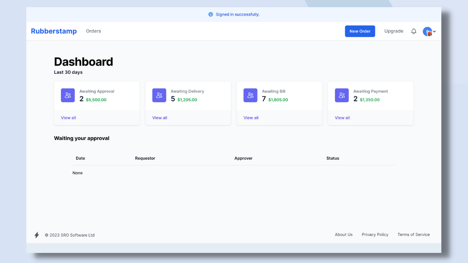Click the $1,350.00 amount
This screenshot has width=468, height=263.
370,100
